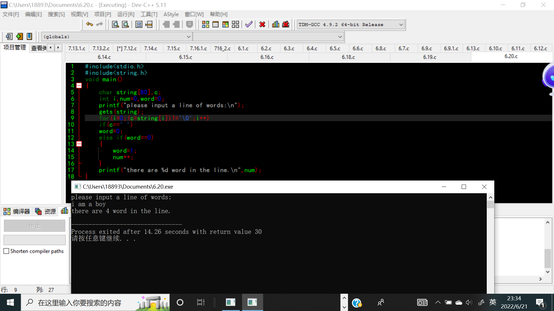
Task: Click the Redo arrow icon
Action: pyautogui.click(x=100, y=24)
